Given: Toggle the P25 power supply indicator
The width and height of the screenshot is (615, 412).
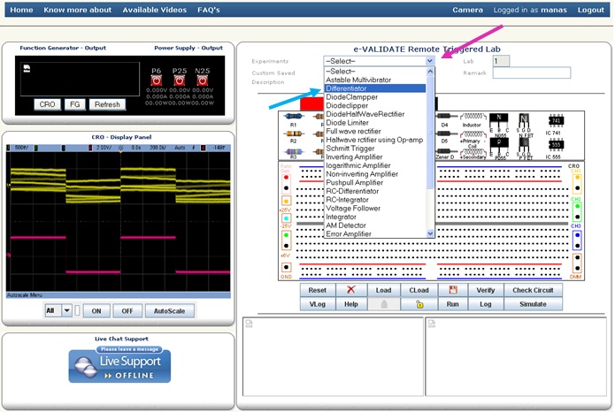Looking at the screenshot, I should (x=180, y=80).
